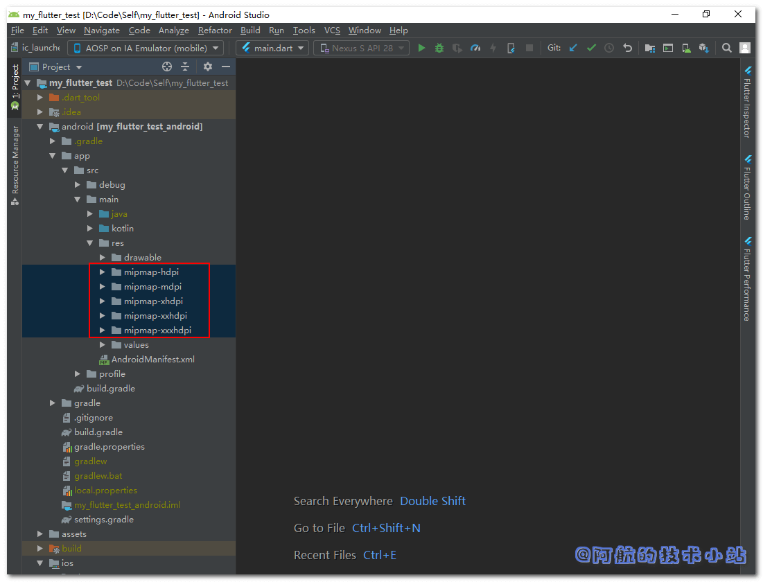Open Project panel settings gear
The height and width of the screenshot is (582, 763).
pos(208,67)
